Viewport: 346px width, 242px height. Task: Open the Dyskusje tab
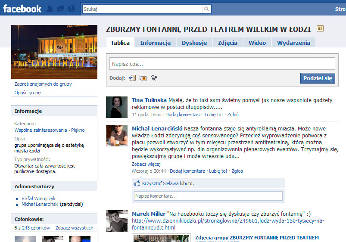pyautogui.click(x=194, y=43)
